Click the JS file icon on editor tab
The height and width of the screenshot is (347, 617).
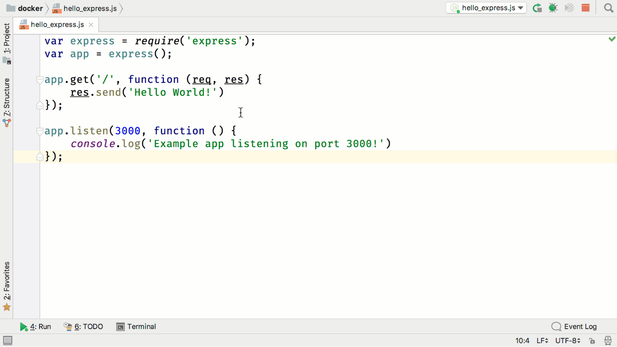click(23, 25)
